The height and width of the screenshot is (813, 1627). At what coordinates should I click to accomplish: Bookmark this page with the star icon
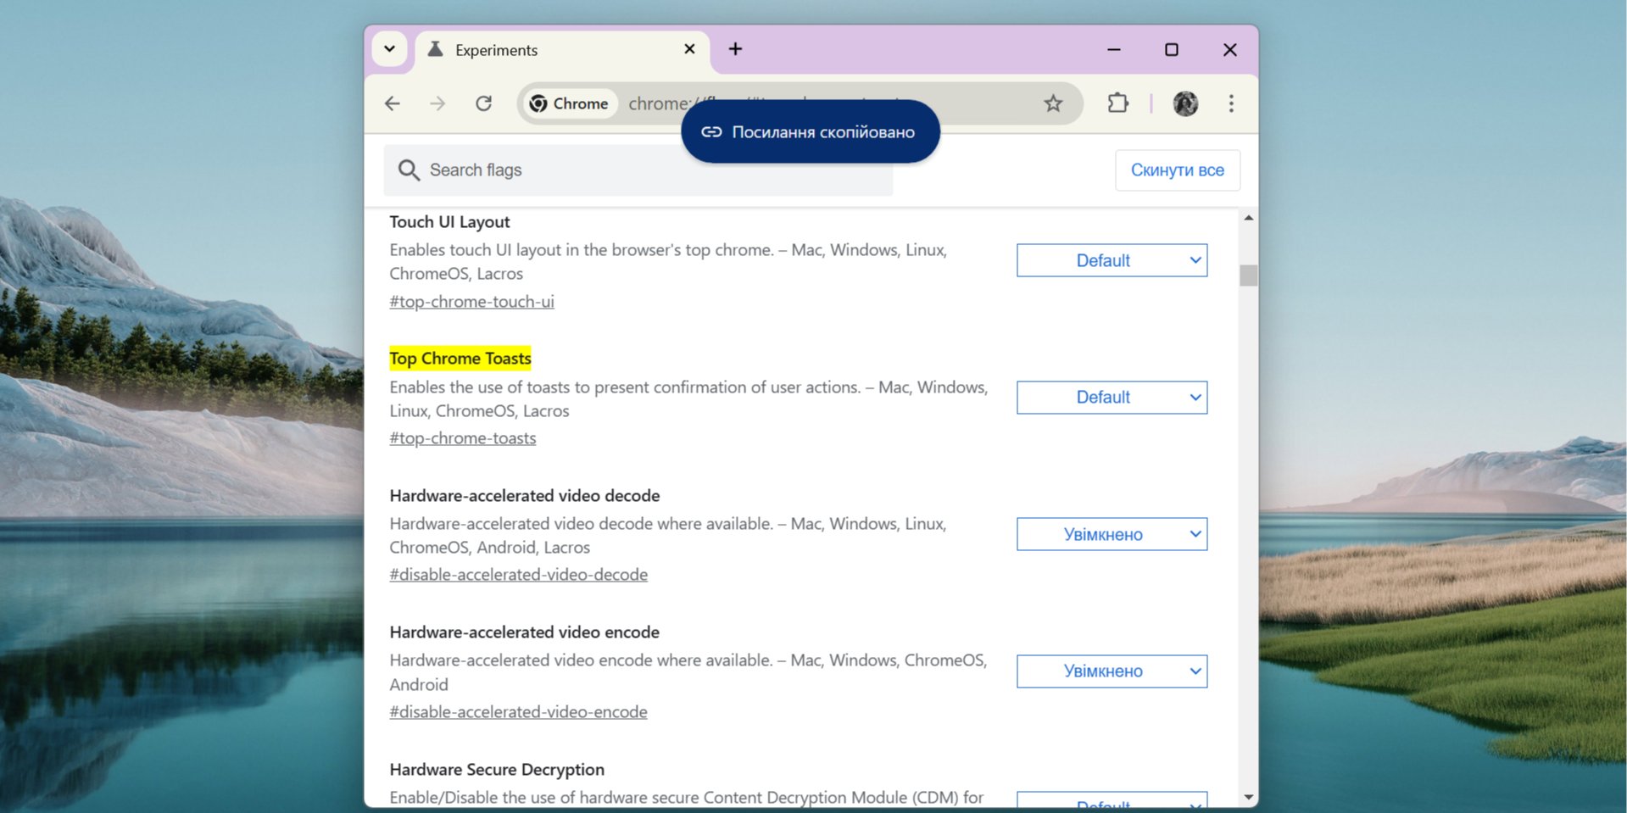pyautogui.click(x=1053, y=103)
